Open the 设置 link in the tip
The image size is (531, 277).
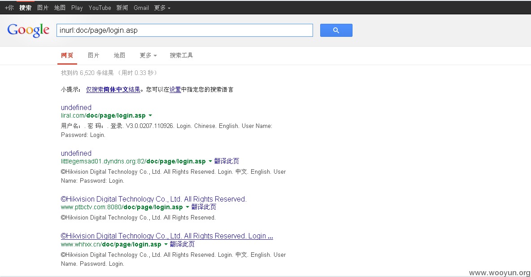point(175,89)
